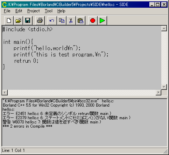Click the E2451 undefined symbol retrun error line

[57, 114]
